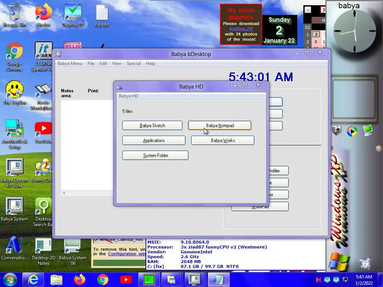Open The ToyBox smiley icon
The image size is (383, 287).
(15, 93)
